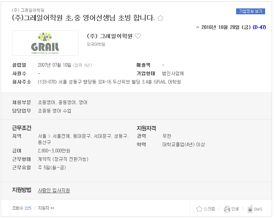Viewport: 275px width, 218px height.
Task: Click the company address text
Action: (109, 82)
